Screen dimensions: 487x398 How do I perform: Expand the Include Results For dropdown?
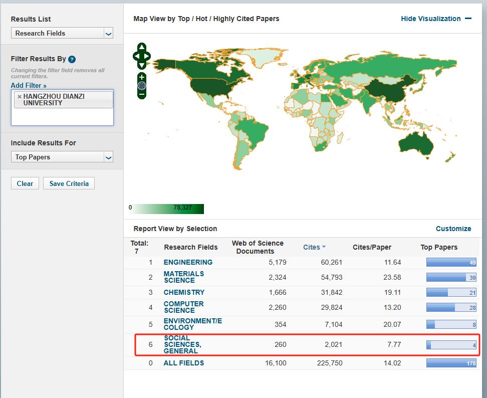tap(62, 157)
